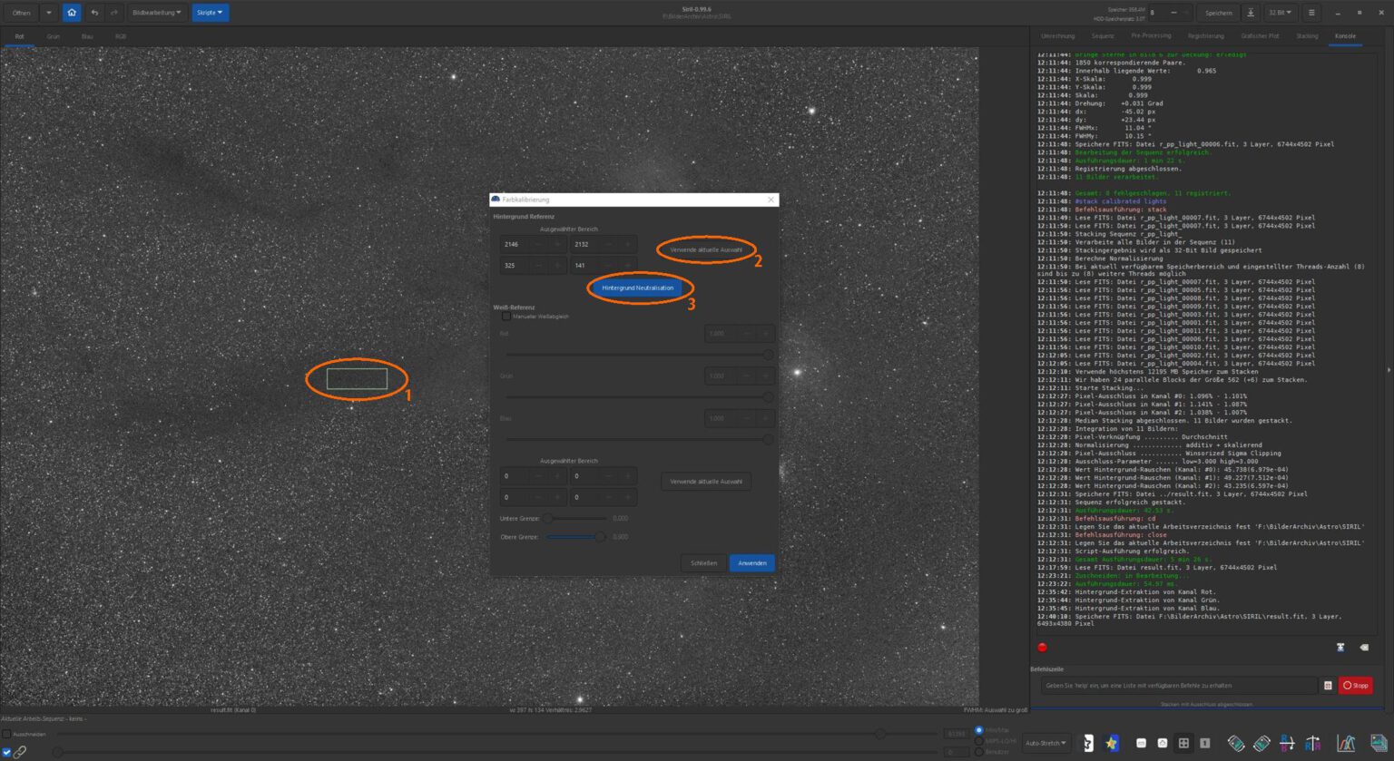1394x761 pixels.
Task: Adjust the Obere Grenze slider handle
Action: point(599,537)
